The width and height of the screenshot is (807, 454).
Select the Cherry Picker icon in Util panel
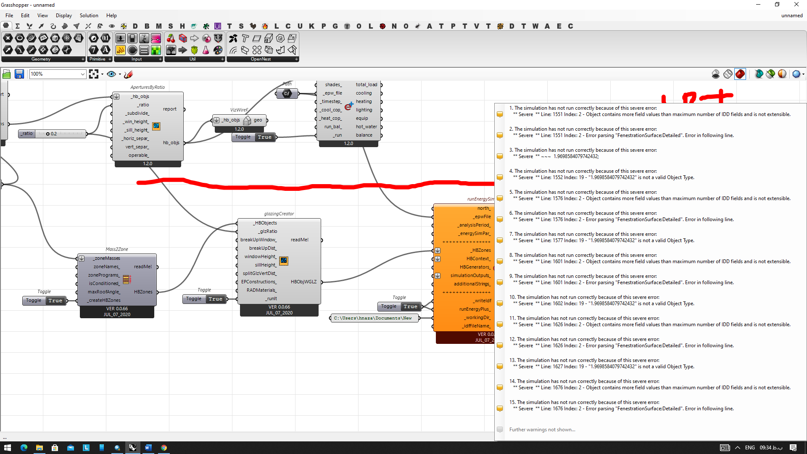[171, 39]
